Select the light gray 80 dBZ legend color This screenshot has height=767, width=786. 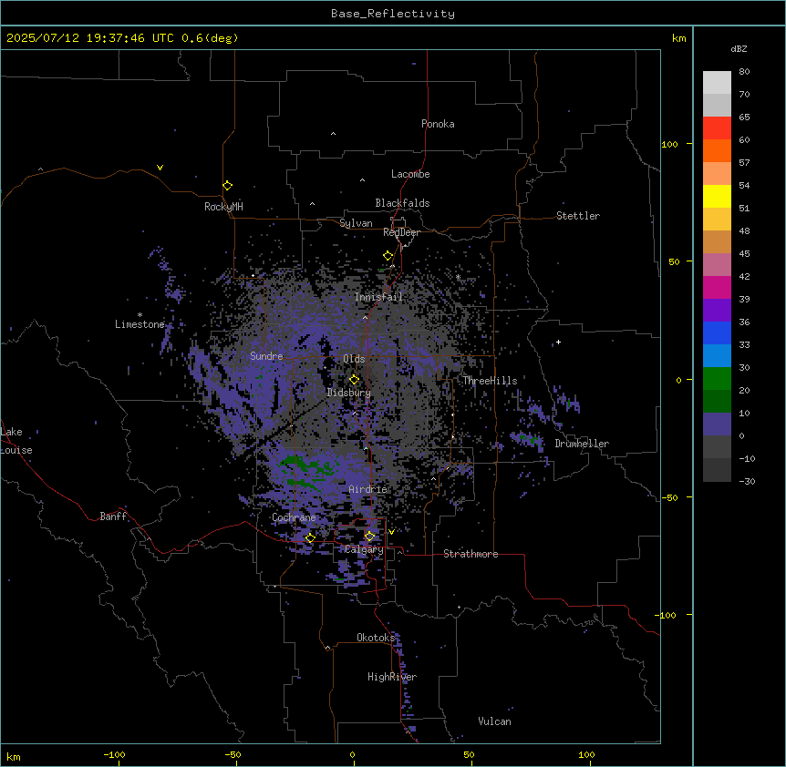pos(717,82)
